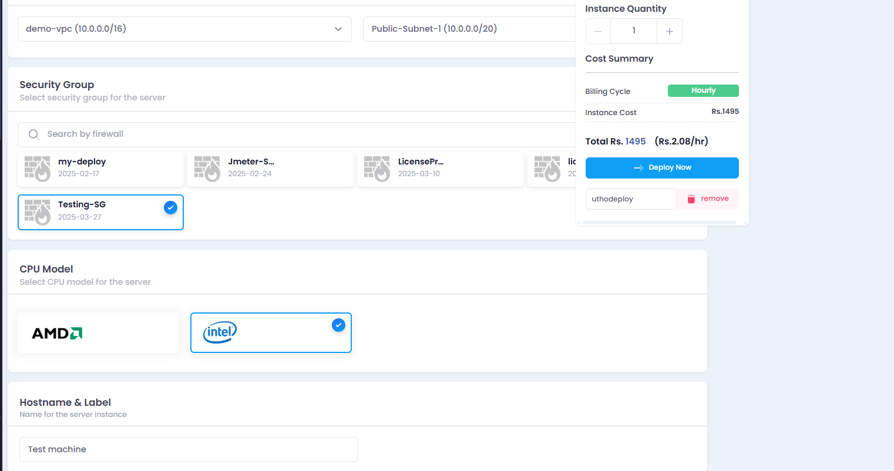
Task: Click the 2025-03-27 date on Testing-SG
Action: tap(80, 217)
